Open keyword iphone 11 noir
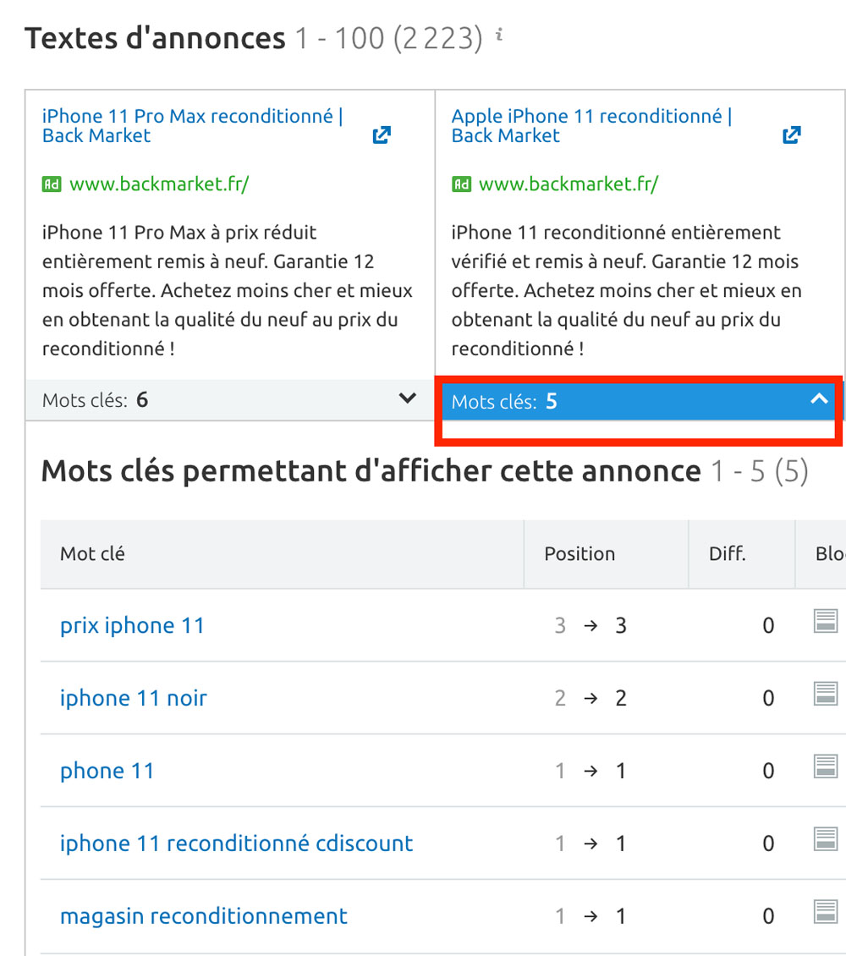Image resolution: width=846 pixels, height=956 pixels. [x=134, y=698]
